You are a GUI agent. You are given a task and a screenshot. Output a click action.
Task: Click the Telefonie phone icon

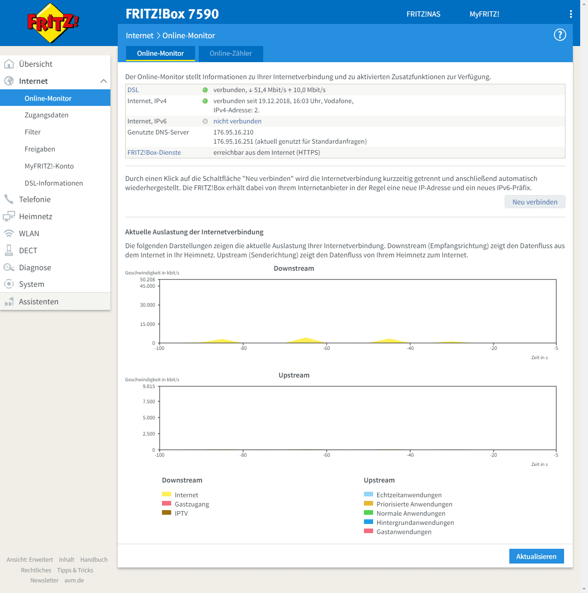click(x=9, y=199)
